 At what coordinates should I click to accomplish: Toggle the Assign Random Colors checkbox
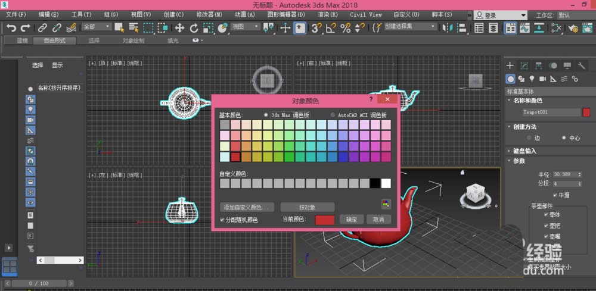click(x=222, y=220)
